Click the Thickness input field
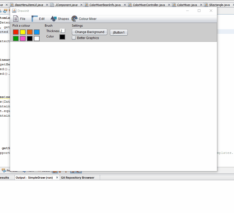 point(62,31)
